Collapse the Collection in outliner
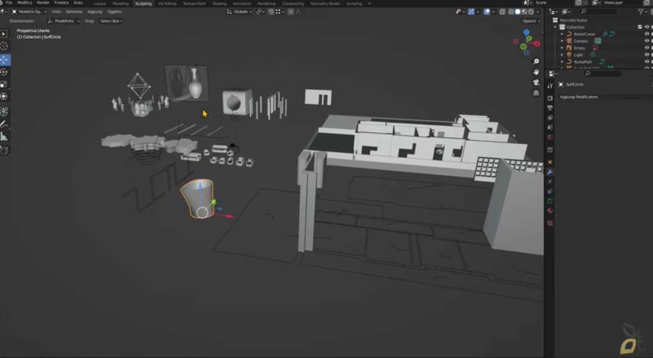 coord(555,27)
